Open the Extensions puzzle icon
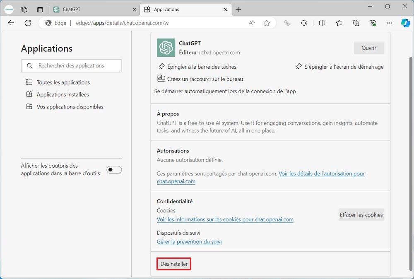Image resolution: width=414 pixels, height=279 pixels. 304,23
